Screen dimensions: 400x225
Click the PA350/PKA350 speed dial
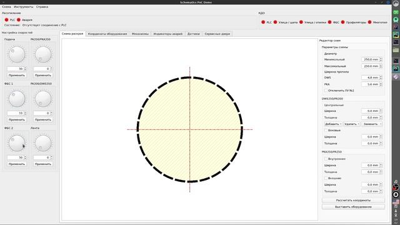pyautogui.click(x=43, y=54)
